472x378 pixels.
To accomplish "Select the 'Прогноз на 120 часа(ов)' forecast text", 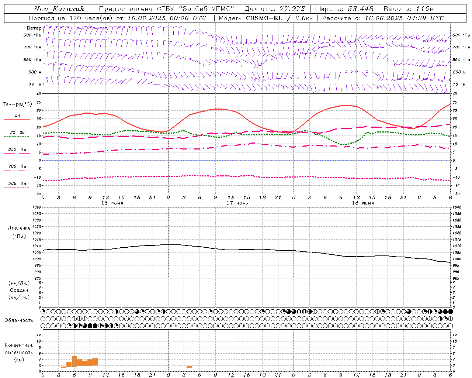I will 71,18.
